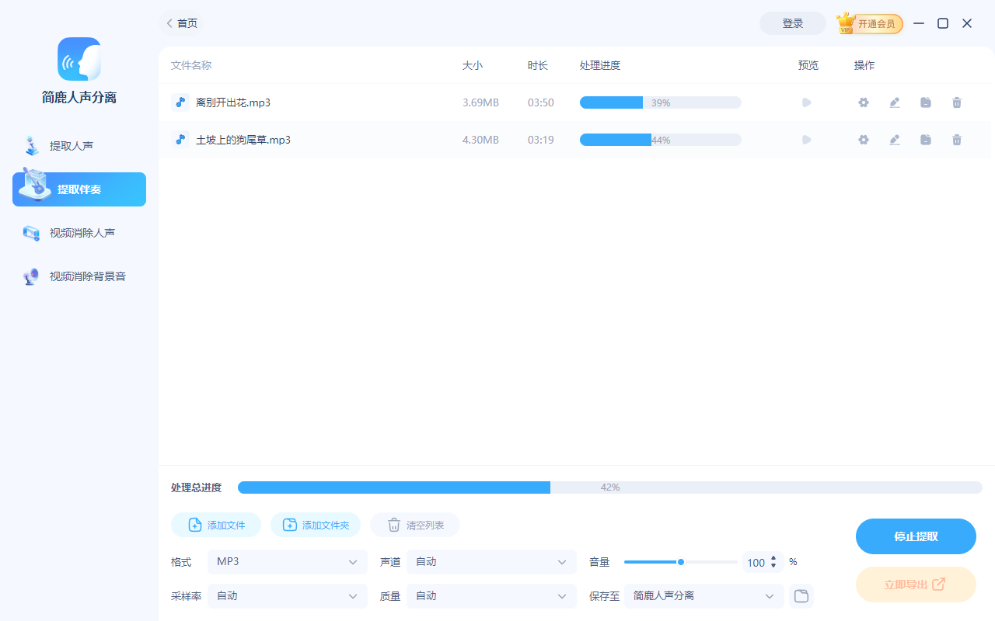Open file location for 离别开出花.mp3
Screen dimensions: 995x621
tap(926, 102)
